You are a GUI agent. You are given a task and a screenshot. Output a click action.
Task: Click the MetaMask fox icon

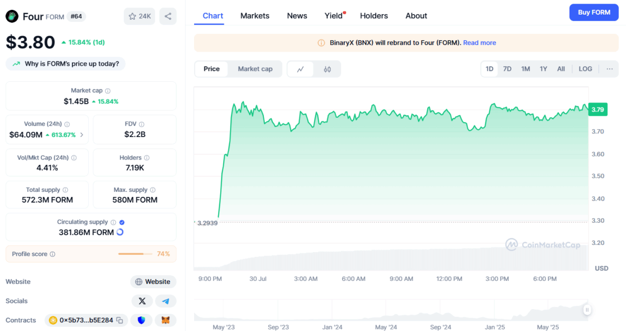(x=166, y=320)
